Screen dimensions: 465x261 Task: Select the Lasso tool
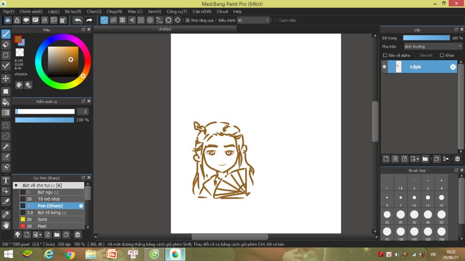(5, 136)
